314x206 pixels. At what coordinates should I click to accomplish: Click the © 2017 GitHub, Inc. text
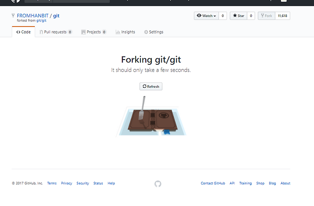coord(27,183)
